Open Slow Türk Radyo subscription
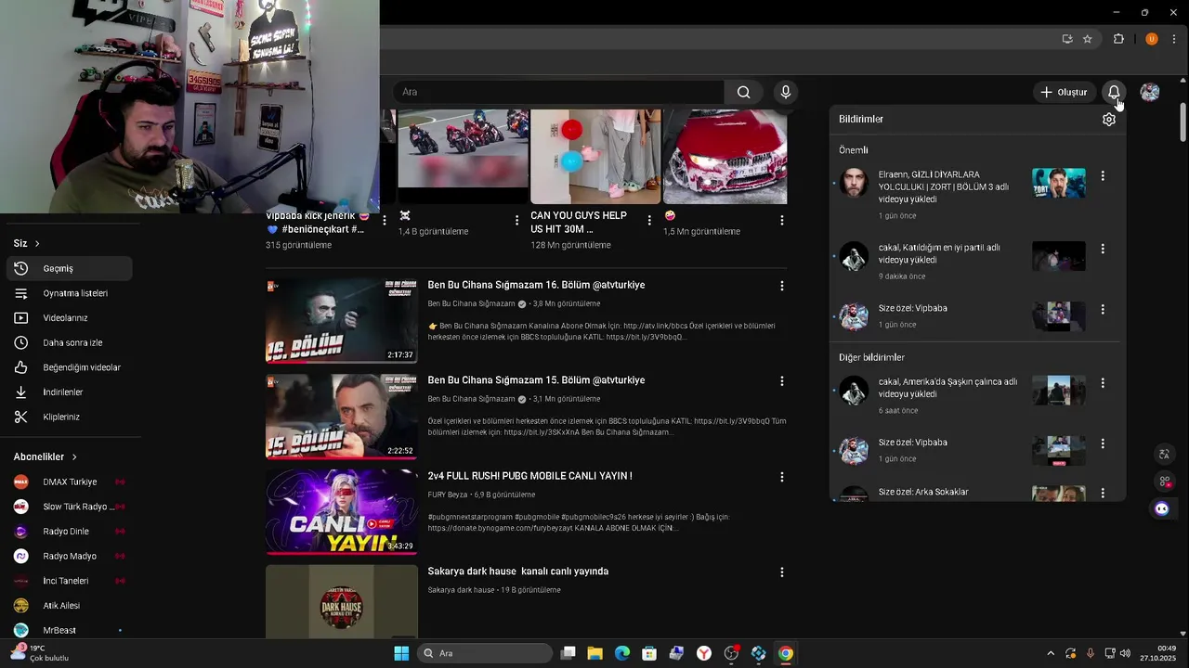The image size is (1189, 668). [x=70, y=507]
